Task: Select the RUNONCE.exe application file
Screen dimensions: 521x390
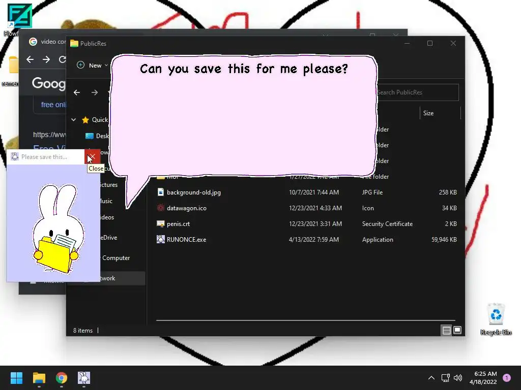Action: tap(306, 240)
